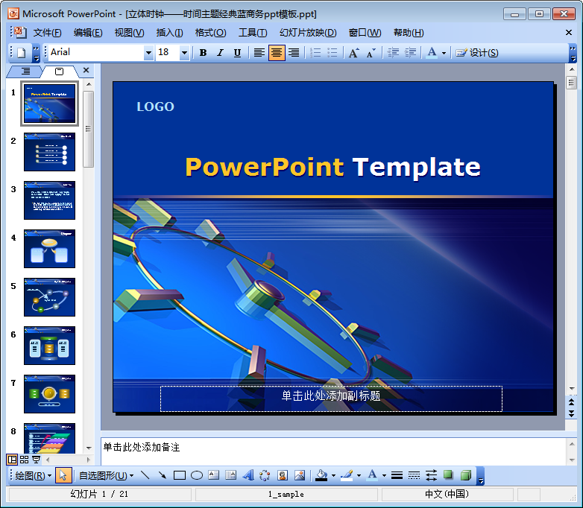Toggle numbered list formatting
The image size is (583, 508).
point(315,53)
